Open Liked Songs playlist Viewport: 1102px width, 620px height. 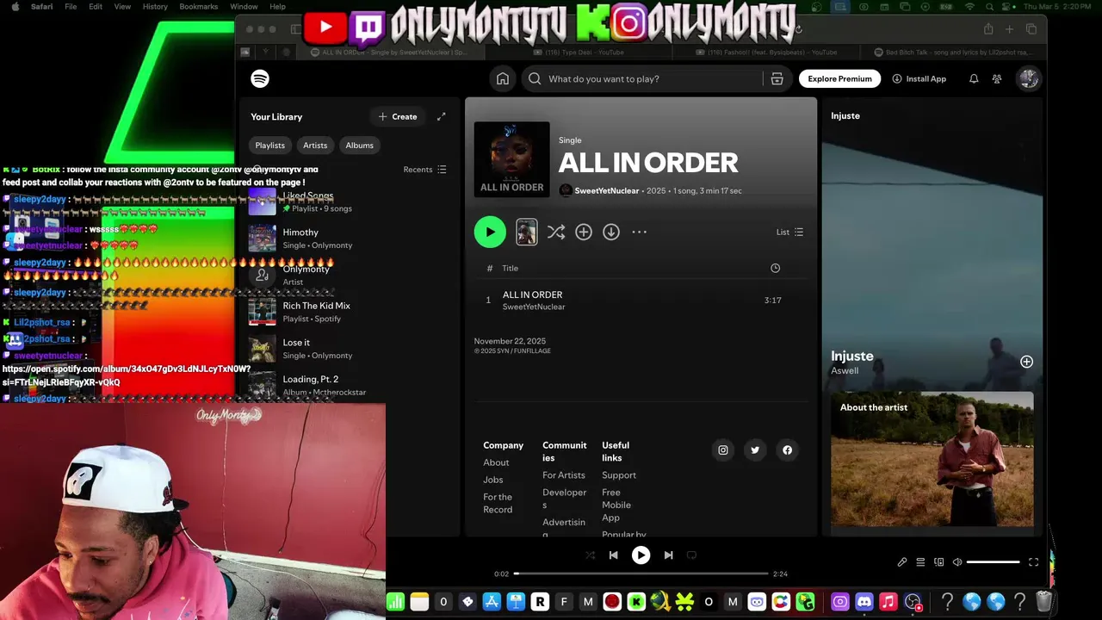point(348,202)
